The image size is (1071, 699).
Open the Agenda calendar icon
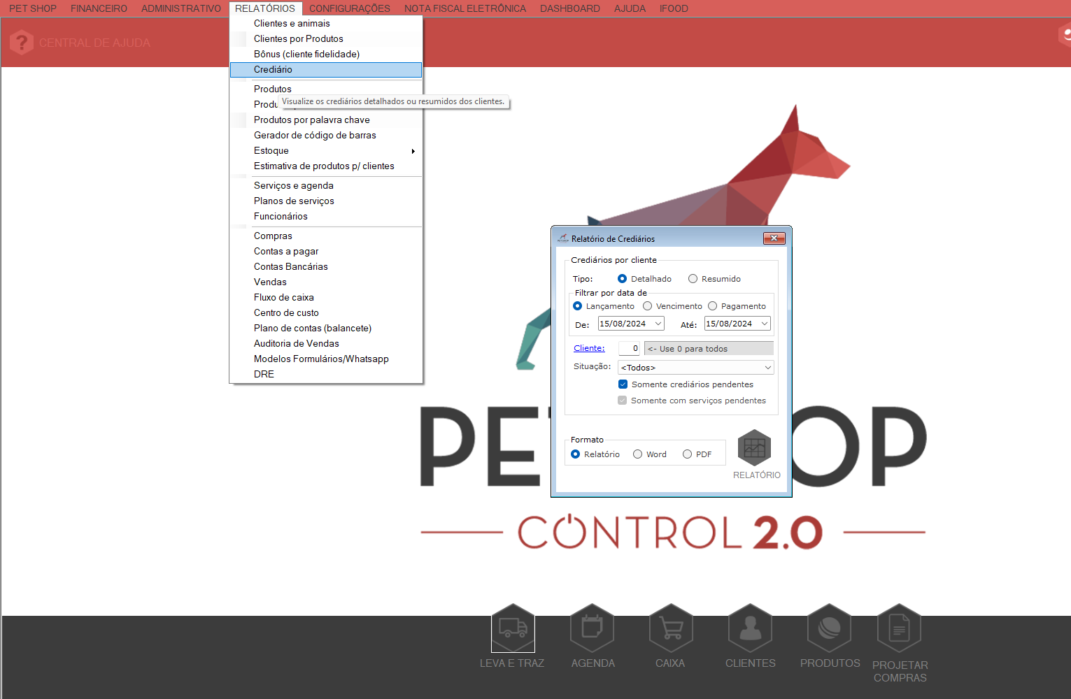point(592,628)
